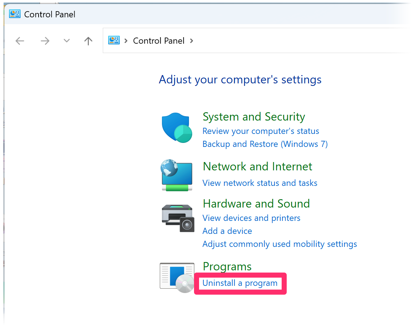Open Review your computer's status
The height and width of the screenshot is (327, 414).
(261, 131)
